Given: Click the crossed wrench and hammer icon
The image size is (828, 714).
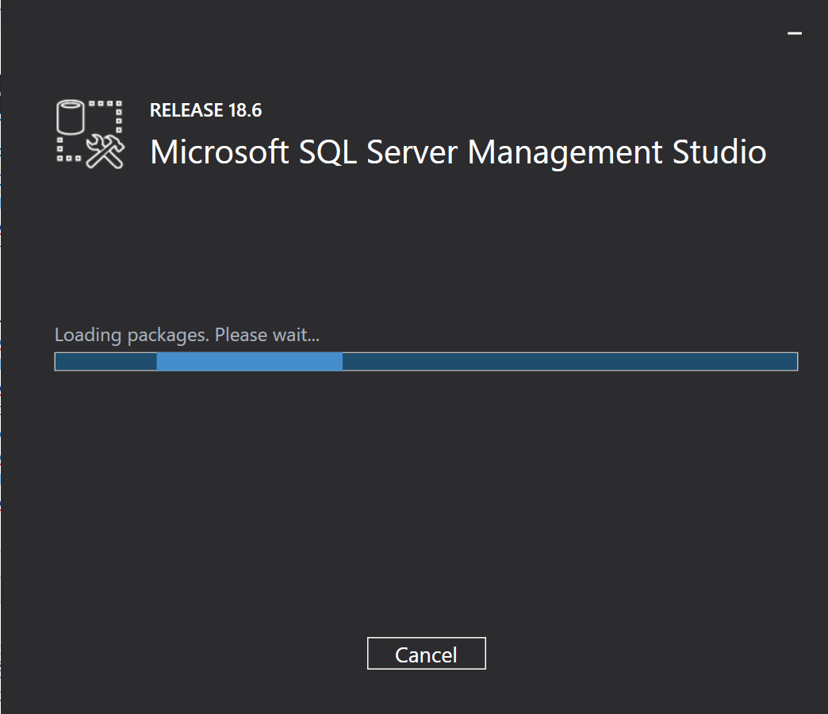Looking at the screenshot, I should pyautogui.click(x=105, y=151).
